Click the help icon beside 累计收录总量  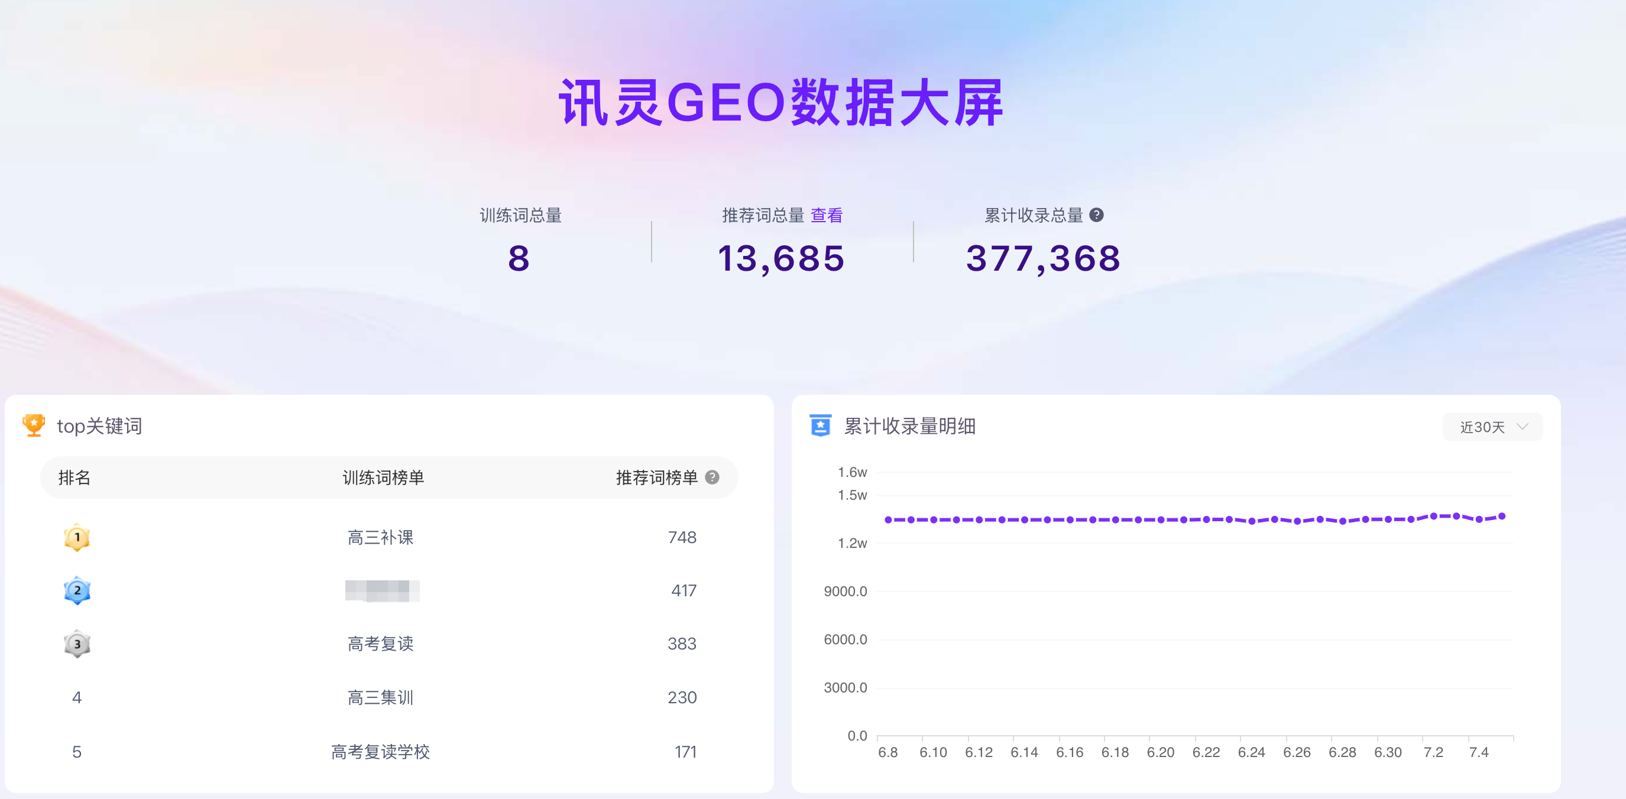[1096, 215]
